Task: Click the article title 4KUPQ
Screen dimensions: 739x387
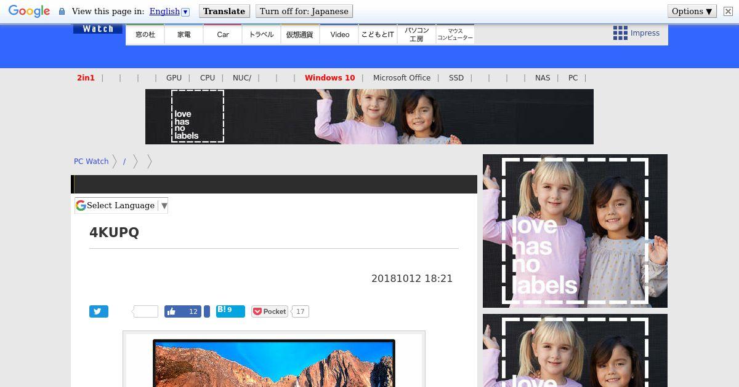Action: pos(115,233)
